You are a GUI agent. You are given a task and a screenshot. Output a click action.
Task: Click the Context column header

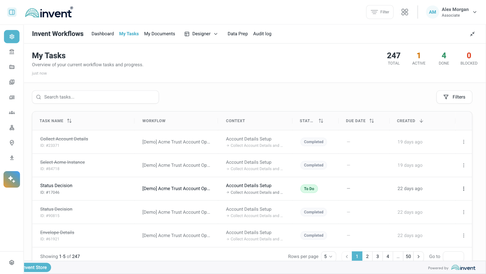click(x=235, y=121)
